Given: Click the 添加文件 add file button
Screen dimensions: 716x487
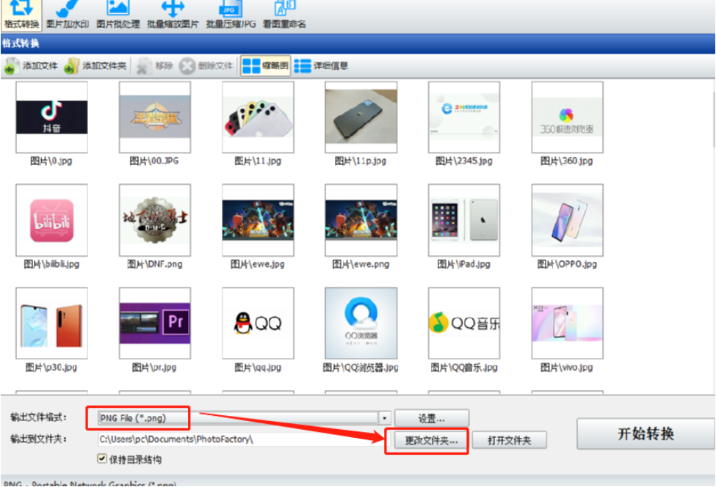Looking at the screenshot, I should (x=31, y=66).
